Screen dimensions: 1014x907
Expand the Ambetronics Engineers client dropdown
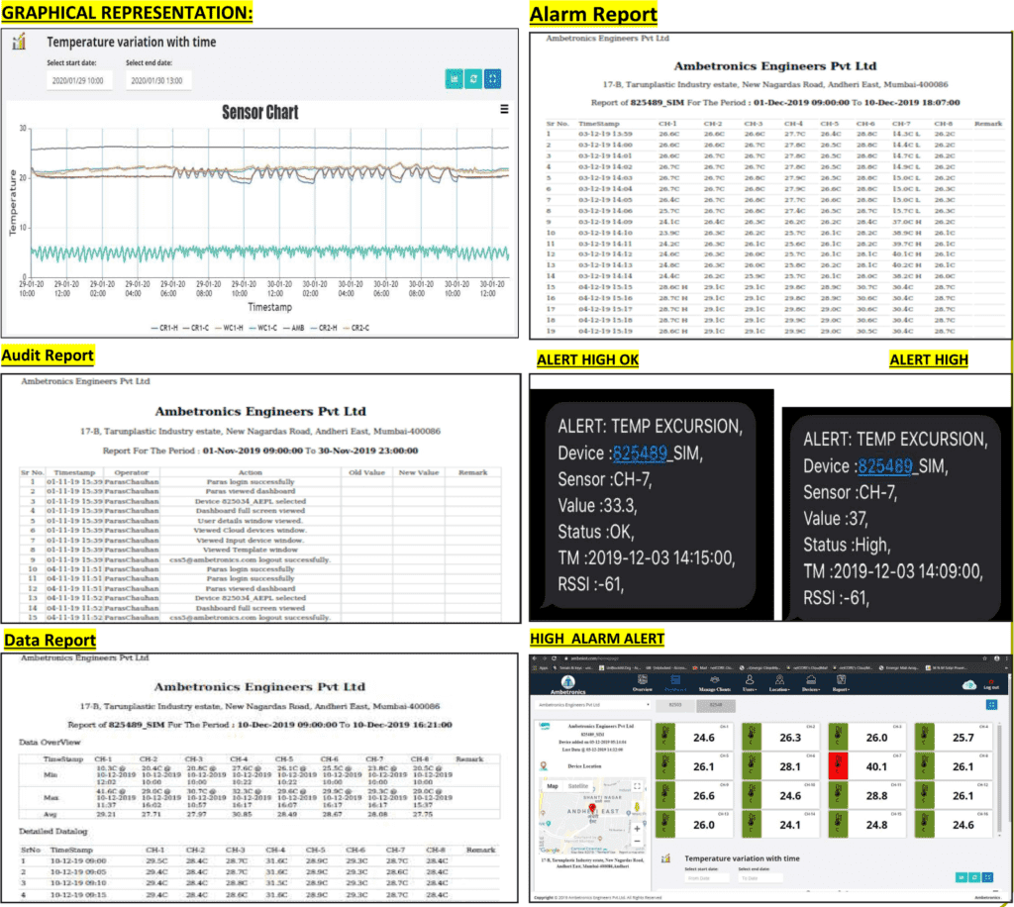(x=591, y=705)
